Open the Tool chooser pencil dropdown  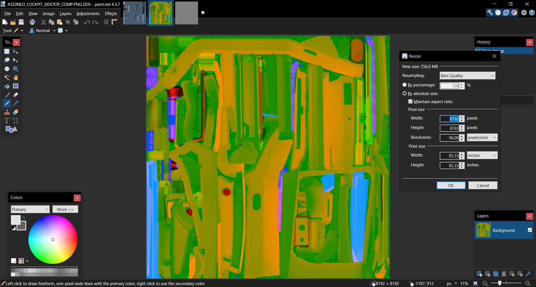point(18,30)
